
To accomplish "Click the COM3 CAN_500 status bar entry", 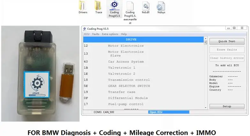I will [x=104, y=112].
